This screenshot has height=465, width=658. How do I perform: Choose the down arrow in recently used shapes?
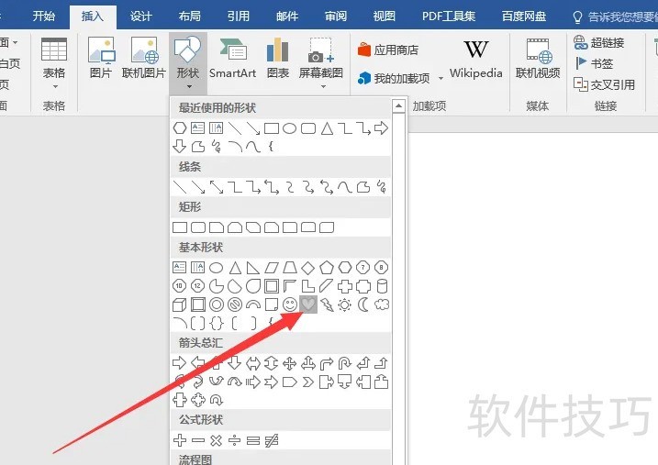[180, 147]
